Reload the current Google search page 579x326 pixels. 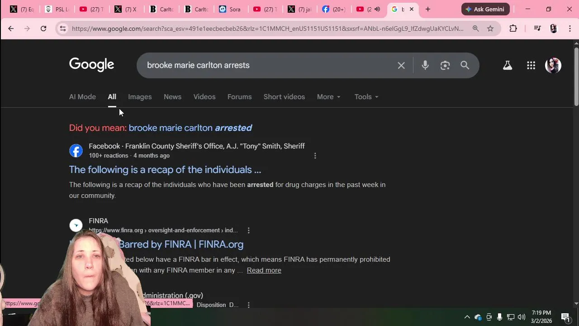[43, 29]
